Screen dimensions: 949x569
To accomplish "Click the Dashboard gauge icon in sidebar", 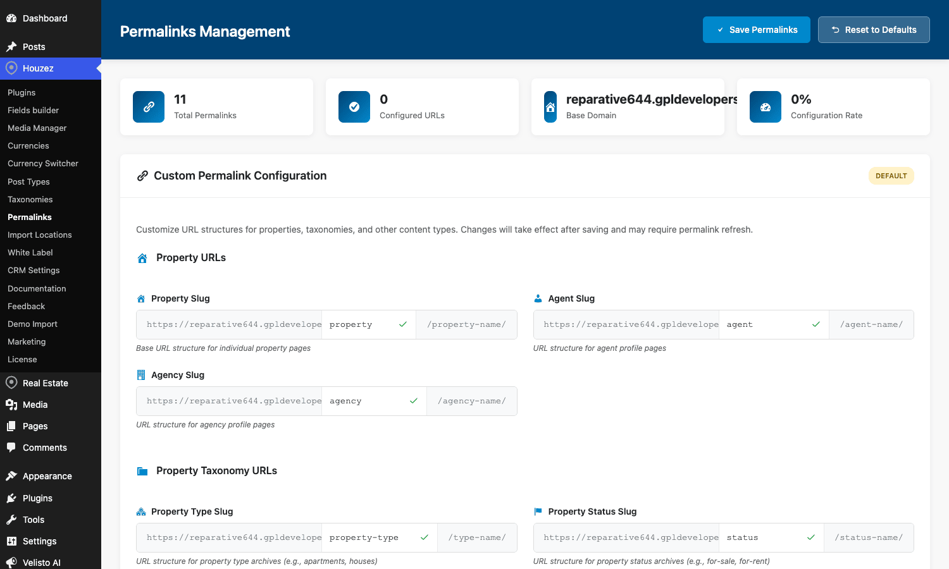I will pyautogui.click(x=11, y=18).
